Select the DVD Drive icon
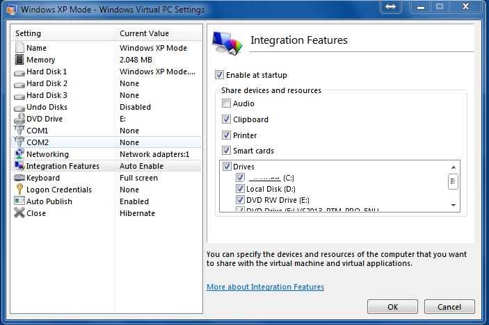 click(19, 119)
